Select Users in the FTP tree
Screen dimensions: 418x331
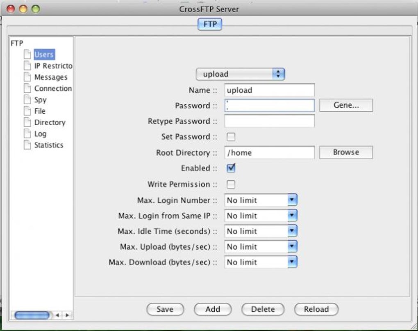coord(44,55)
